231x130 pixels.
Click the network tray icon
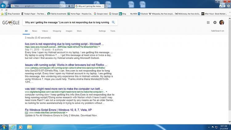tap(217, 127)
